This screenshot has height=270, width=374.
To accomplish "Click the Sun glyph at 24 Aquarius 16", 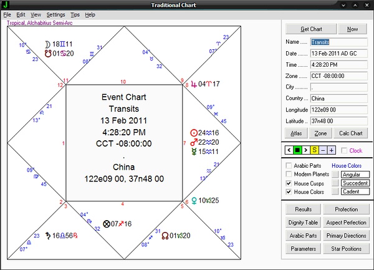I will (x=194, y=133).
